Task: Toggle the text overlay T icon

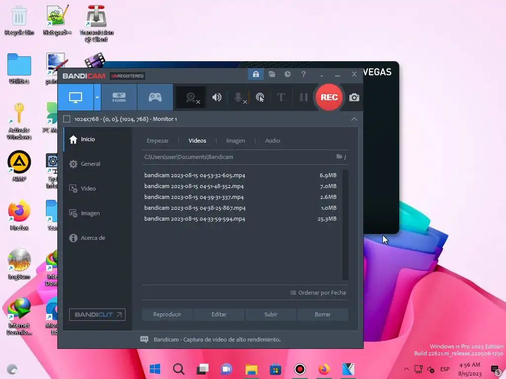Action: 281,97
